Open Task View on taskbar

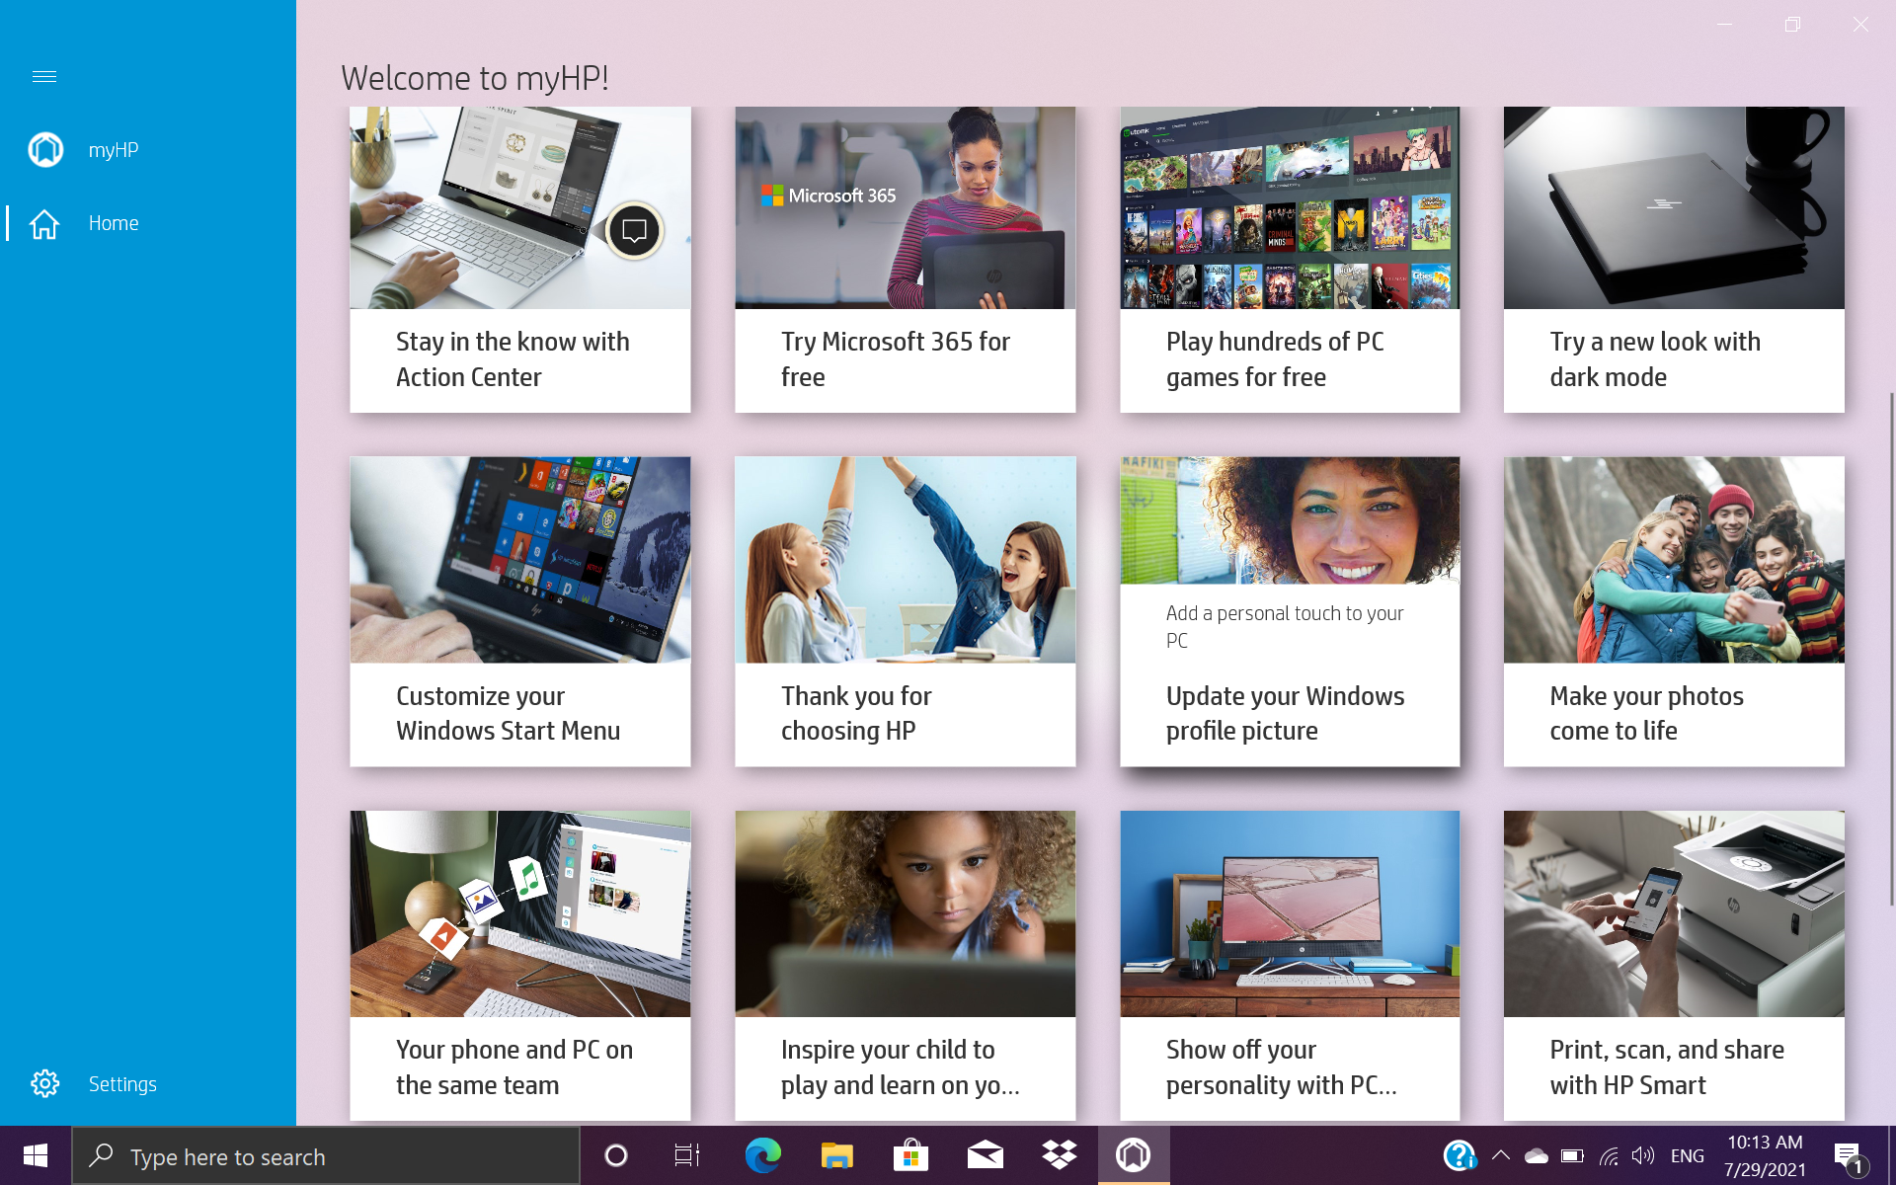coord(687,1155)
